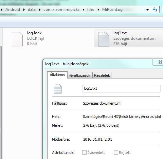
Task: Navigate to files folder in address bar
Action: pyautogui.click(x=91, y=10)
